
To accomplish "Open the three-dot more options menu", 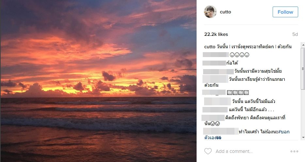I will pos(294,151).
